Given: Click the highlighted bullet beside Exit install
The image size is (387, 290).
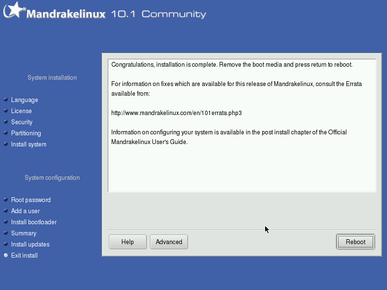Looking at the screenshot, I should point(6,255).
